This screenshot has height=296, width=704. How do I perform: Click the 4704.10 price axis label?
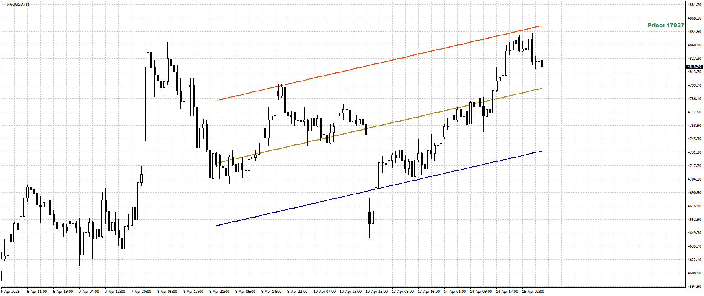pos(694,179)
